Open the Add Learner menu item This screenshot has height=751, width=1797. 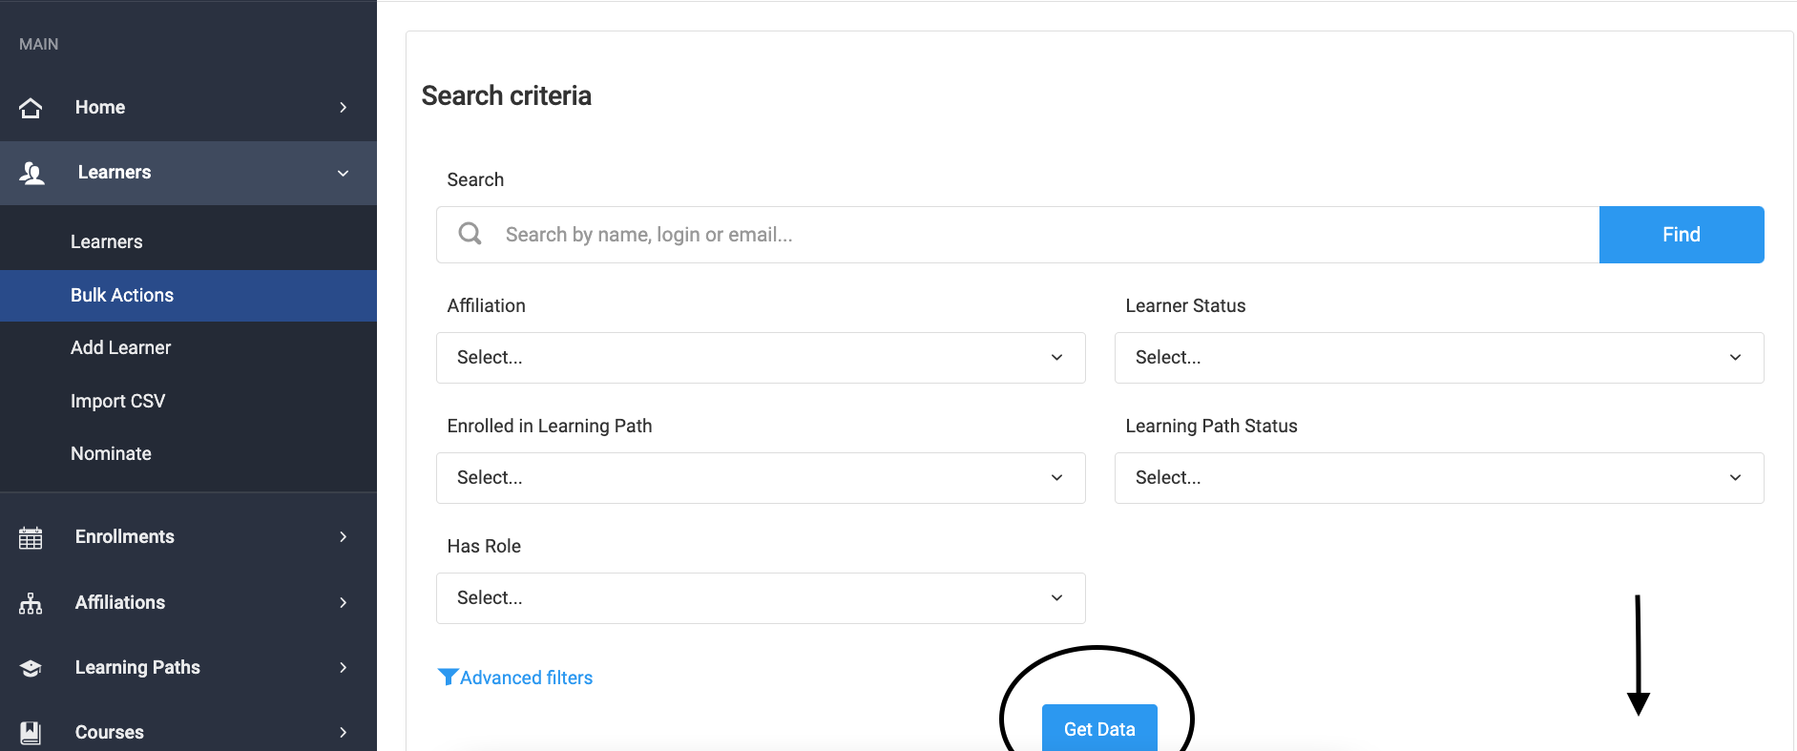120,348
